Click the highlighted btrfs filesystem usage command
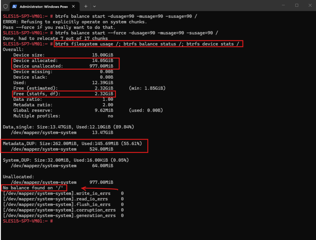The width and height of the screenshot is (316, 240). [x=148, y=44]
